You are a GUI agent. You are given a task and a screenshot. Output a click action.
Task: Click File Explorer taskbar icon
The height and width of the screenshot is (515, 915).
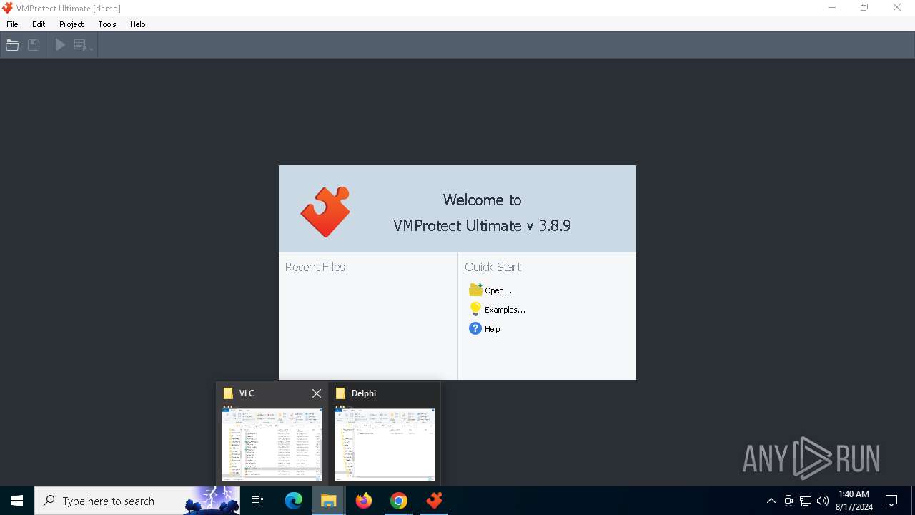pos(329,501)
